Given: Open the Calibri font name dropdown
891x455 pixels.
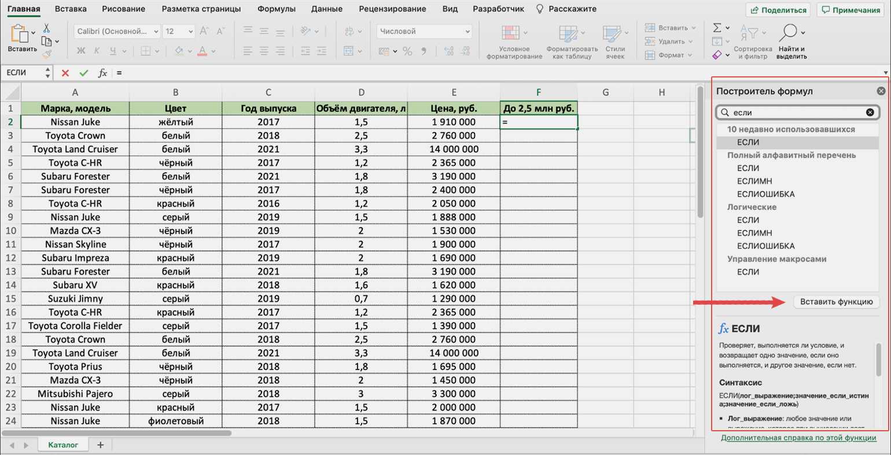Looking at the screenshot, I should 117,31.
